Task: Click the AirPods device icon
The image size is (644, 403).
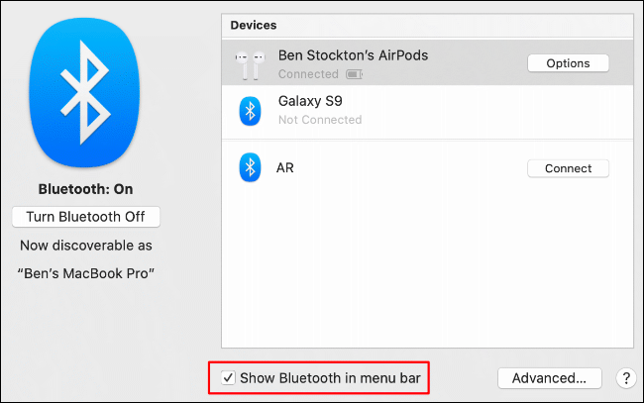Action: click(x=250, y=64)
